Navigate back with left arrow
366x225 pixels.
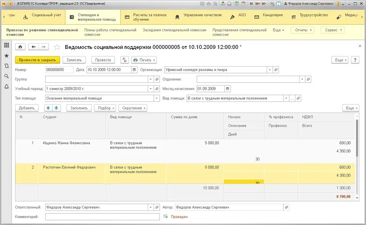pos(34,47)
